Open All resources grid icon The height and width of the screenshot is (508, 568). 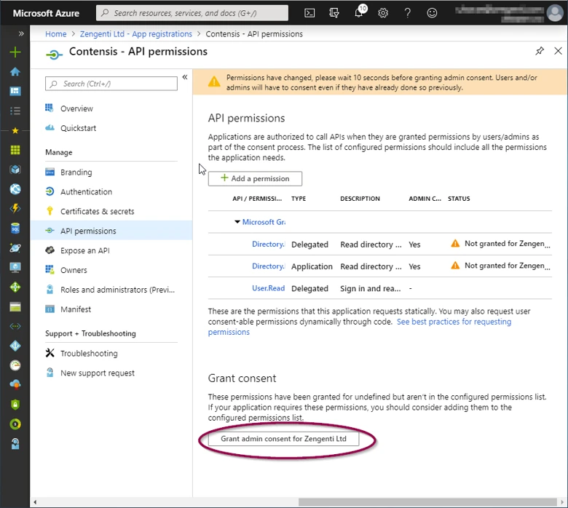coord(15,150)
